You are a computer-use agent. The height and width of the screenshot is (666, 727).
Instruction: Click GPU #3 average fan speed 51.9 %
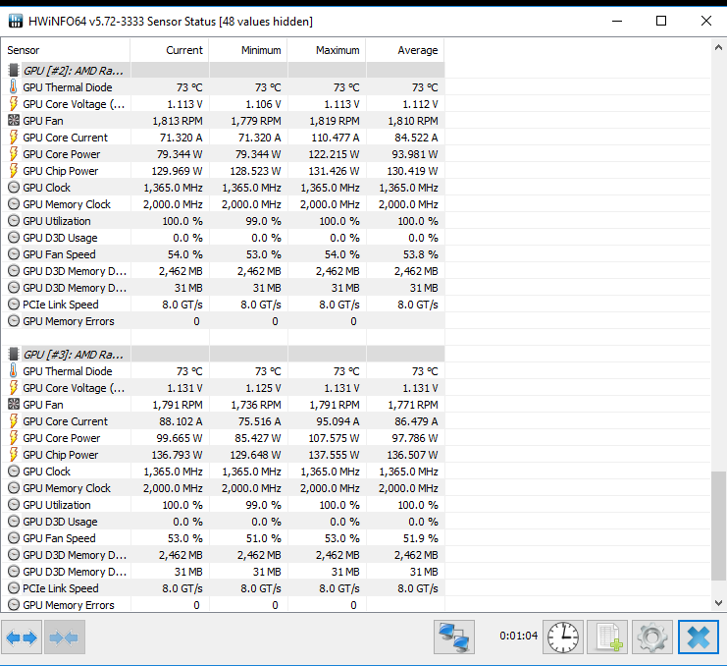(x=421, y=538)
